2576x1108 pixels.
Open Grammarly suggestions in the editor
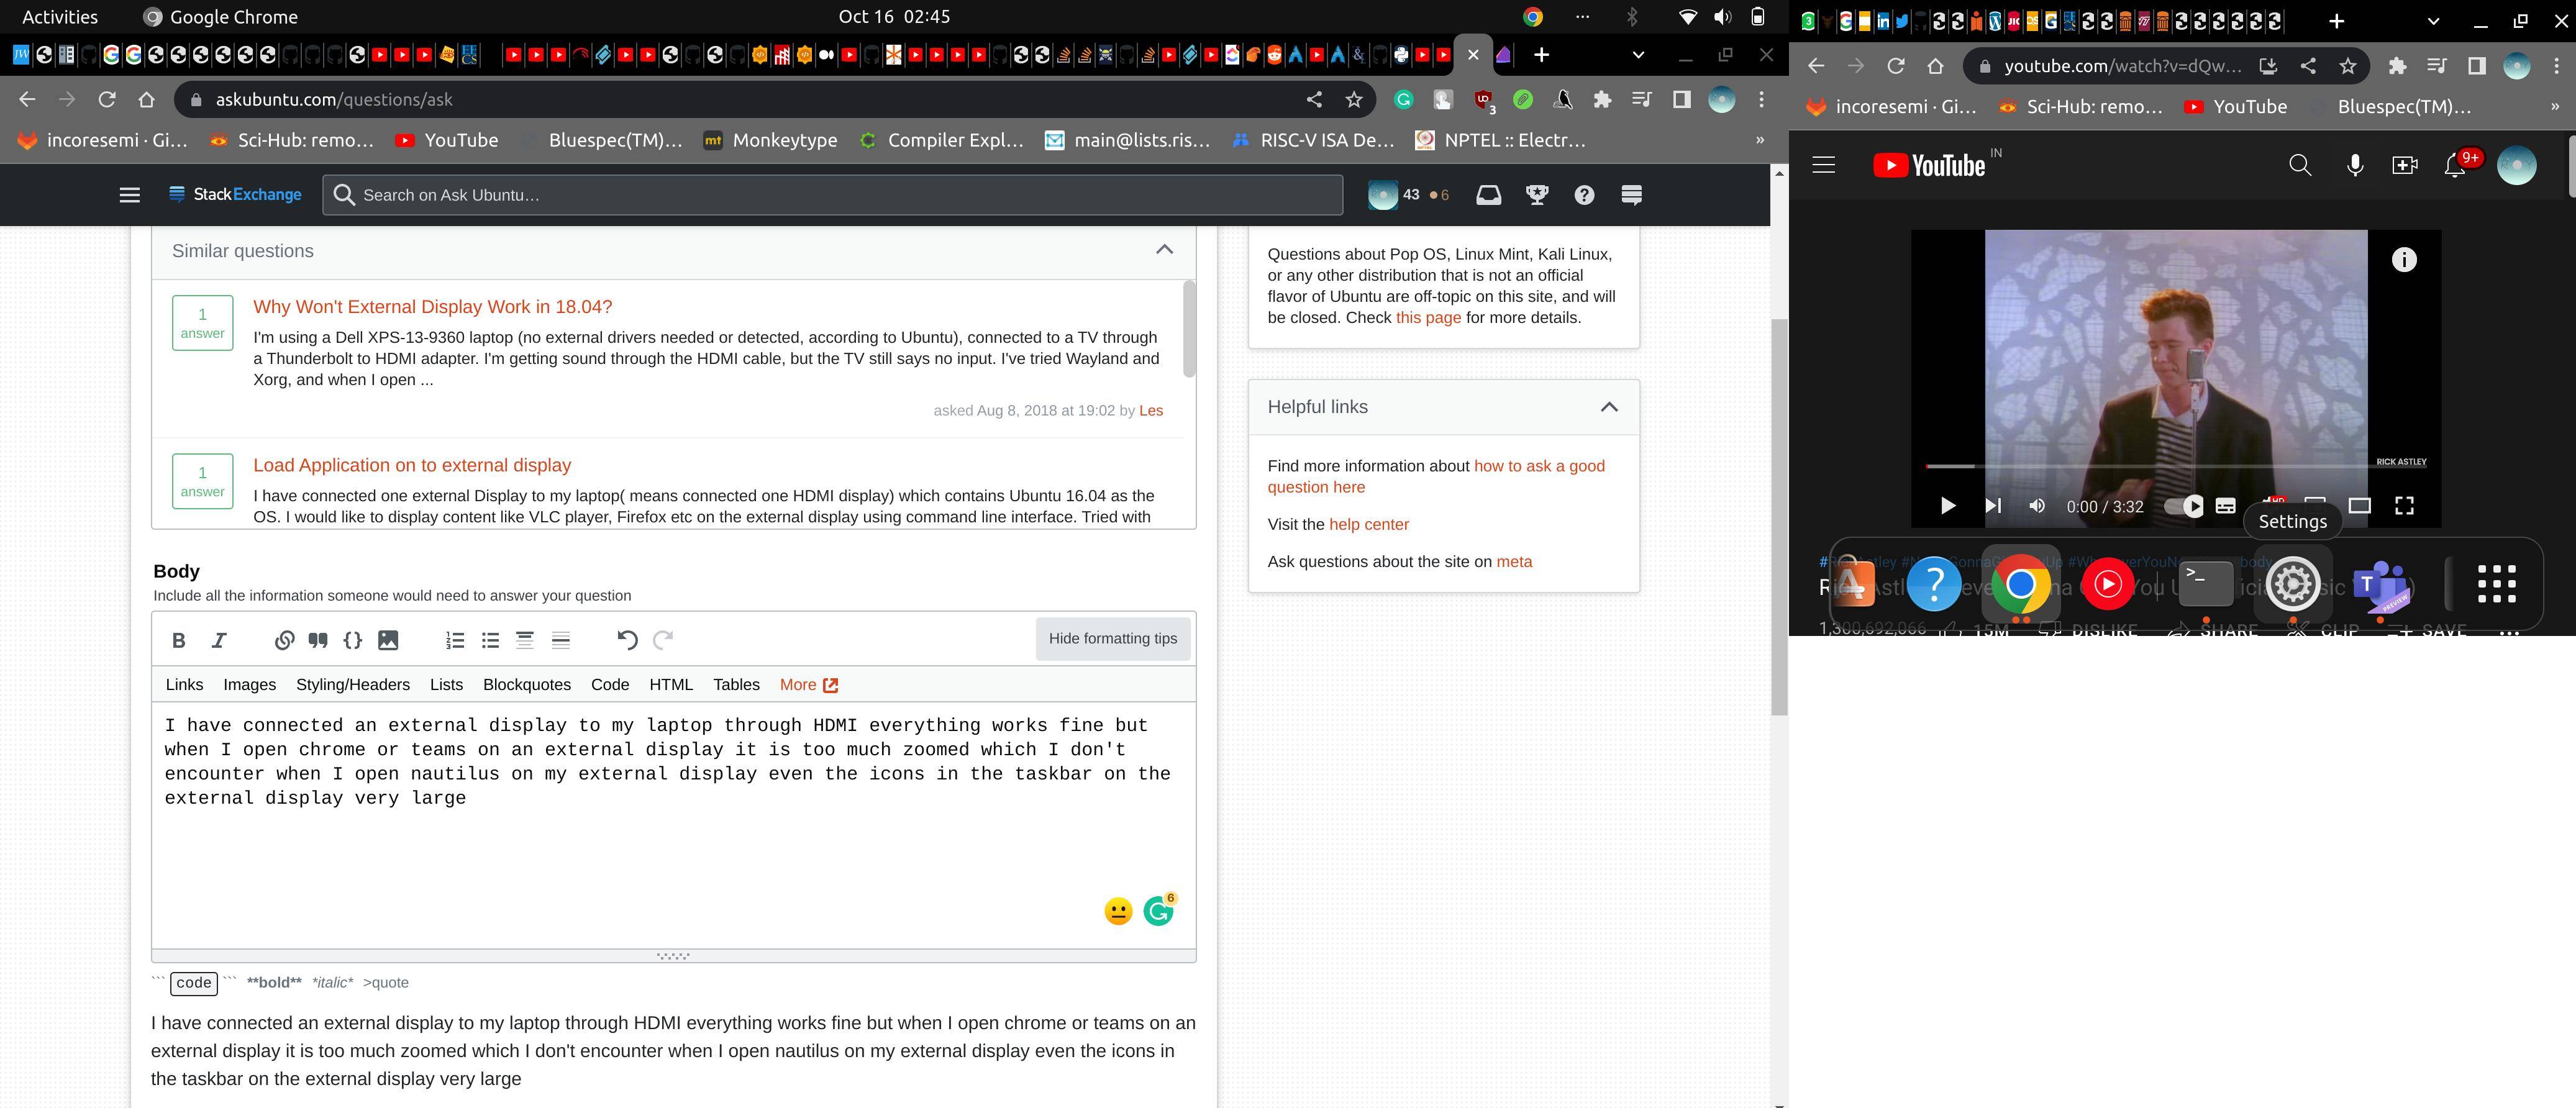tap(1159, 910)
